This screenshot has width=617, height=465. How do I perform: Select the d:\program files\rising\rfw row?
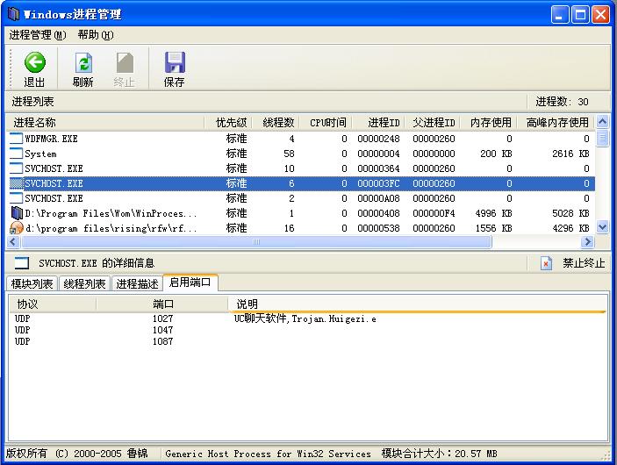tap(301, 228)
